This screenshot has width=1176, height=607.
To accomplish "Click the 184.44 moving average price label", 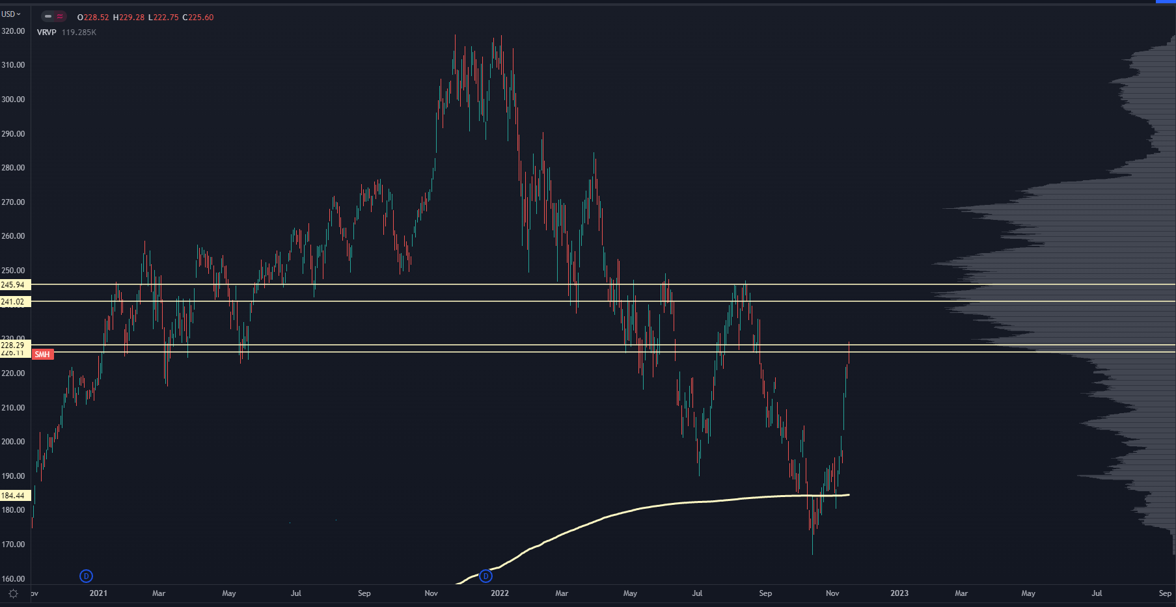I will point(15,496).
